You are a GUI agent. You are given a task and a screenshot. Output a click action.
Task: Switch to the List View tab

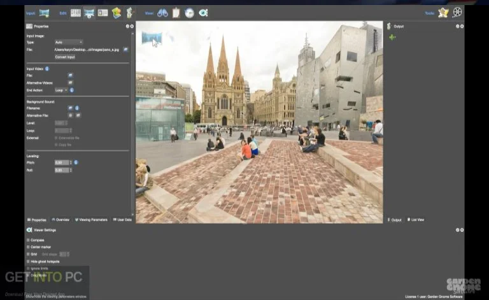416,220
